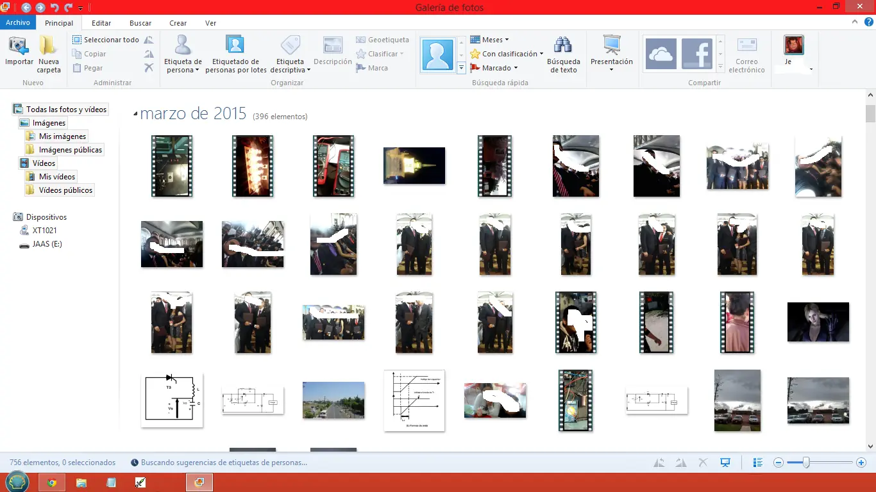This screenshot has height=492, width=876.
Task: Collapse the marzo de 2015 group
Action: [135, 115]
